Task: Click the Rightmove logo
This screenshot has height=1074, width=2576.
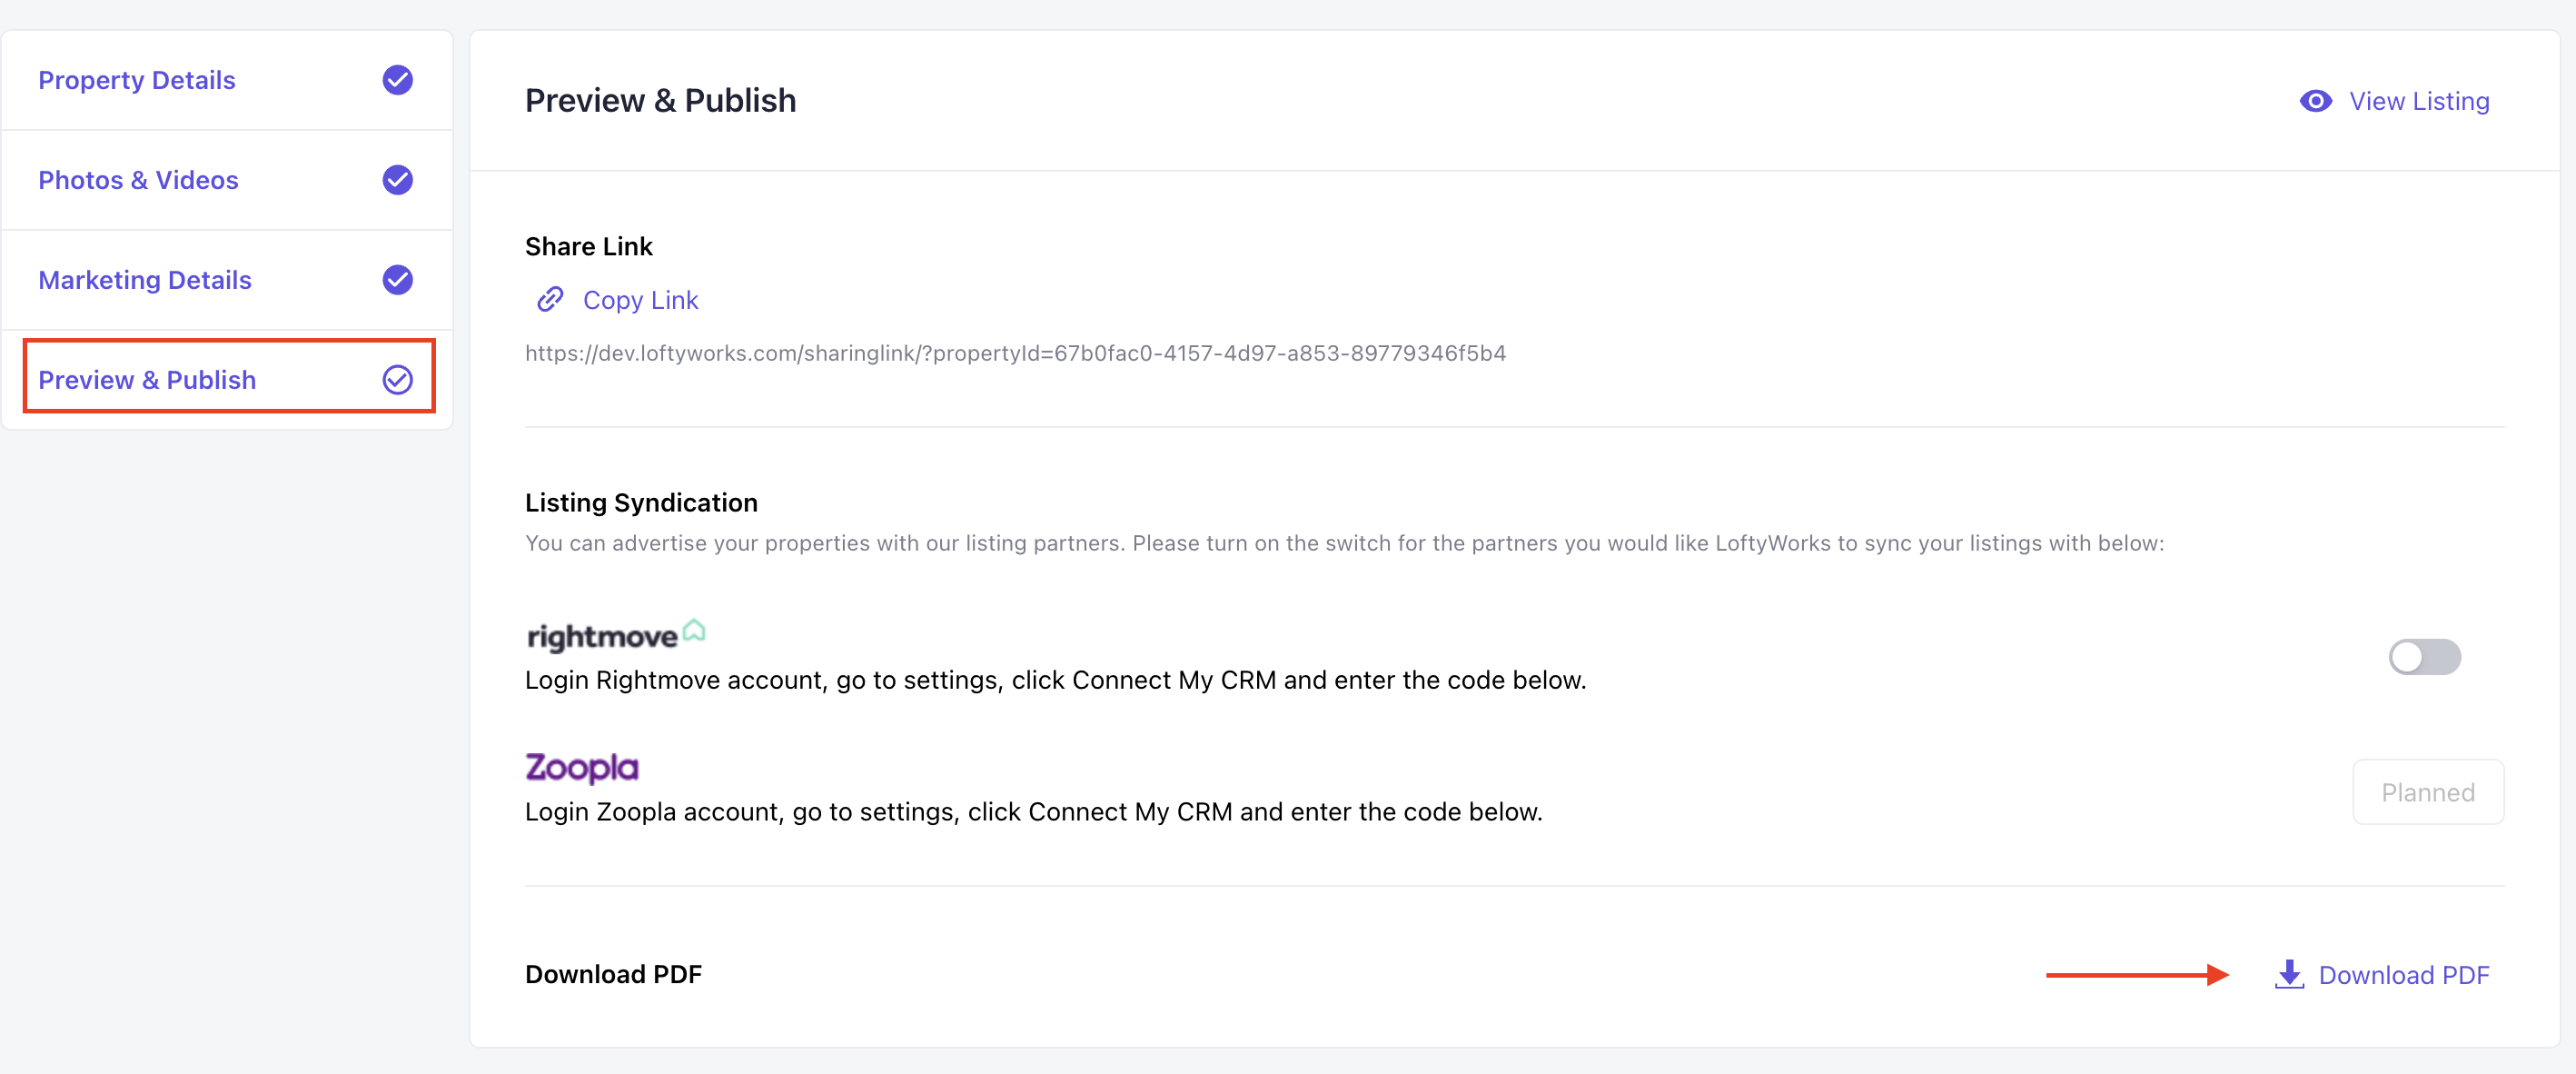Action: point(615,635)
